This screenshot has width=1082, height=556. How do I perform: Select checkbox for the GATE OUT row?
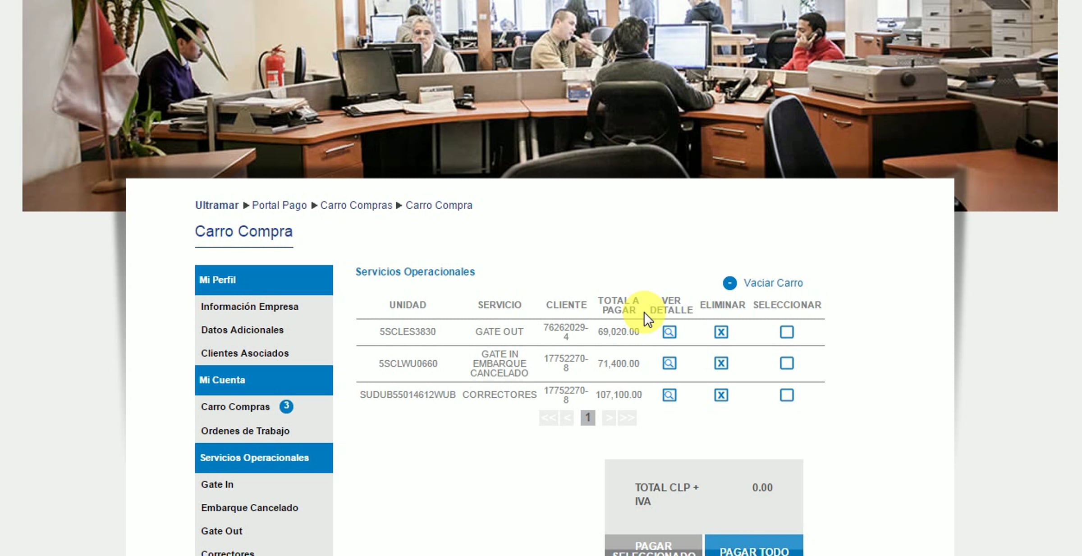(x=787, y=332)
